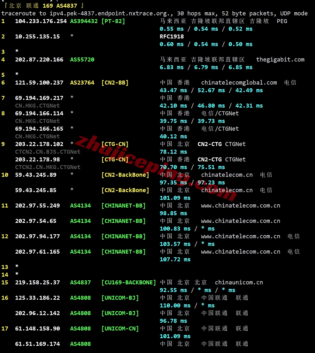Click chinaunicom.cn domain text
The height and width of the screenshot is (353, 315).
click(x=239, y=283)
